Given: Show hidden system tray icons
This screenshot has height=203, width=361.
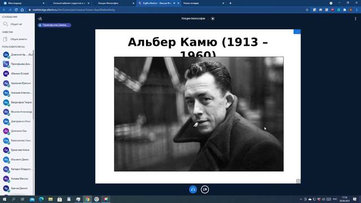Looking at the screenshot, I should tap(301, 199).
